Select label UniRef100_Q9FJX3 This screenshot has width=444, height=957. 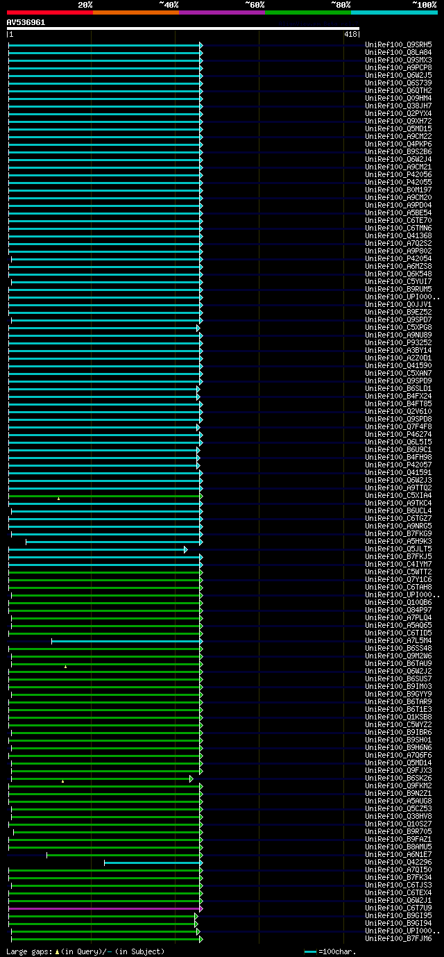(398, 770)
